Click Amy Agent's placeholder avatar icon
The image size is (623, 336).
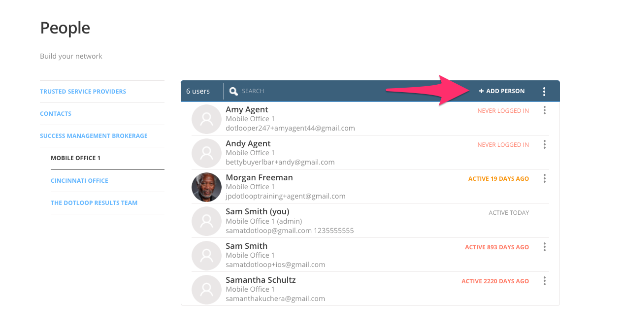(x=206, y=119)
